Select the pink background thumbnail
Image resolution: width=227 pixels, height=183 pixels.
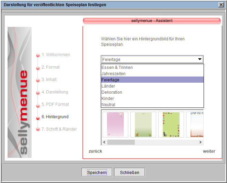click(x=115, y=124)
